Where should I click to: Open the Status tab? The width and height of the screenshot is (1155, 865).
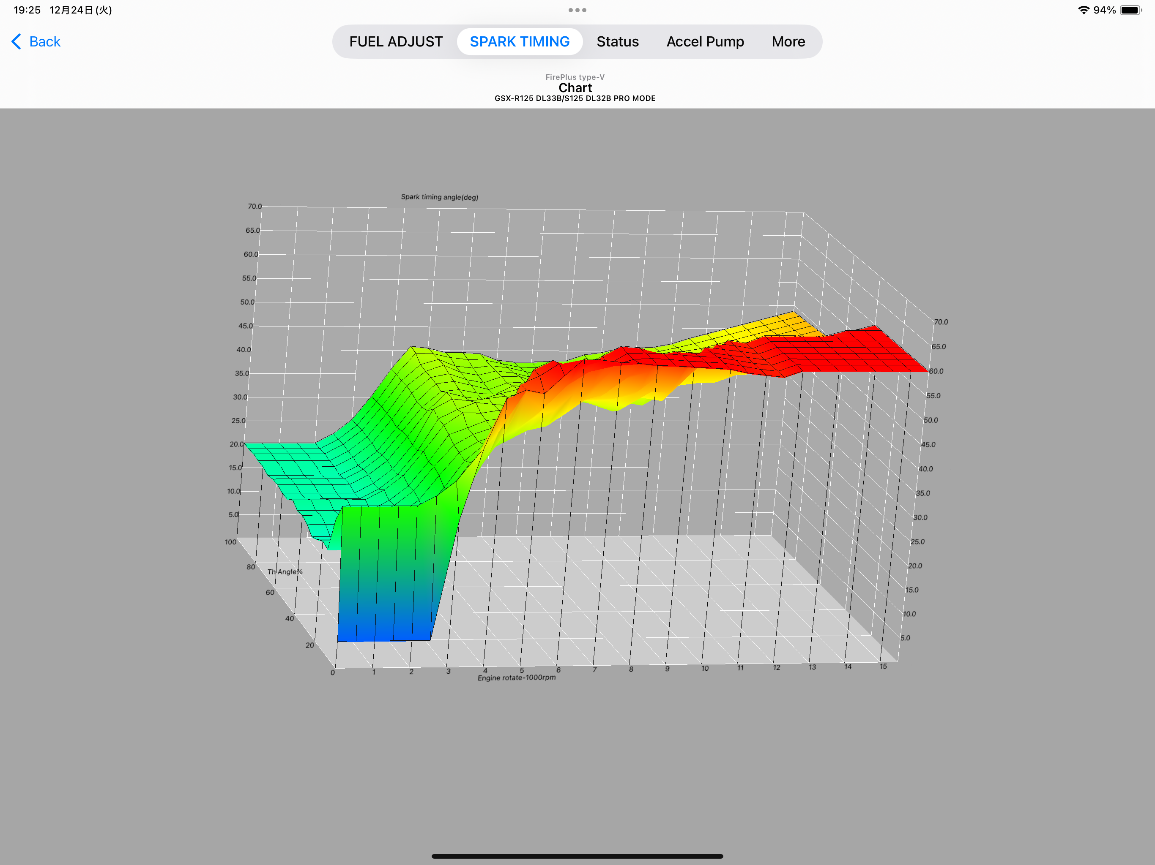click(617, 41)
